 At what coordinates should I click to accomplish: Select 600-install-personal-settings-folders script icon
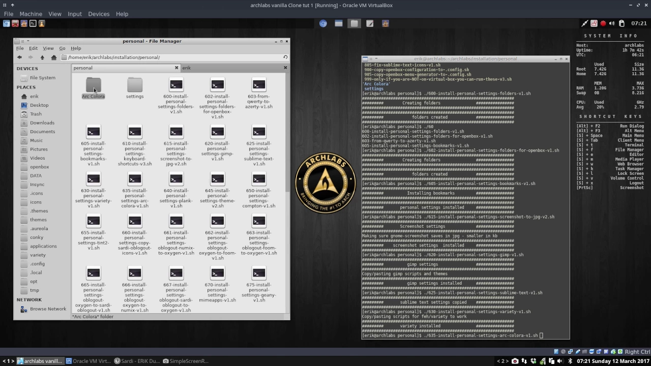[176, 85]
